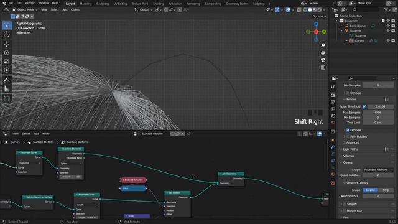Disable Collection render camera icon
Image resolution: width=398 pixels, height=224 pixels.
click(x=393, y=21)
